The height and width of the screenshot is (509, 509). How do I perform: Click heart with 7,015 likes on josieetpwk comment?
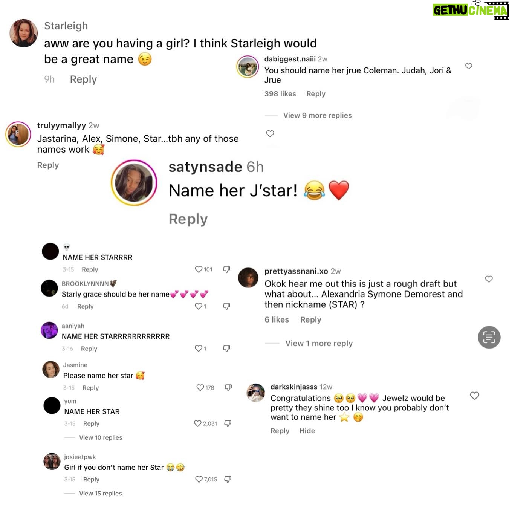[x=199, y=479]
